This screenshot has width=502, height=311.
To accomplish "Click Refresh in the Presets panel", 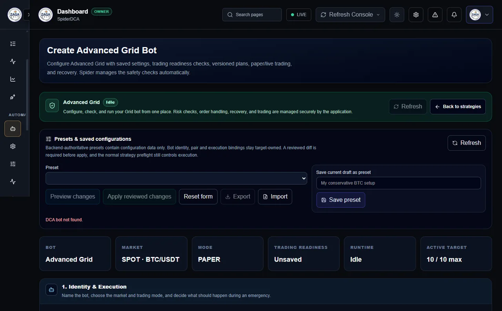I will [x=467, y=143].
